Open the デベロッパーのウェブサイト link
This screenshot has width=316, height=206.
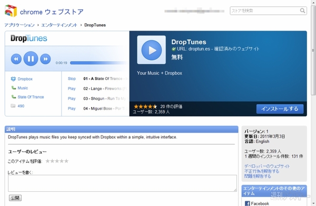(x=267, y=166)
